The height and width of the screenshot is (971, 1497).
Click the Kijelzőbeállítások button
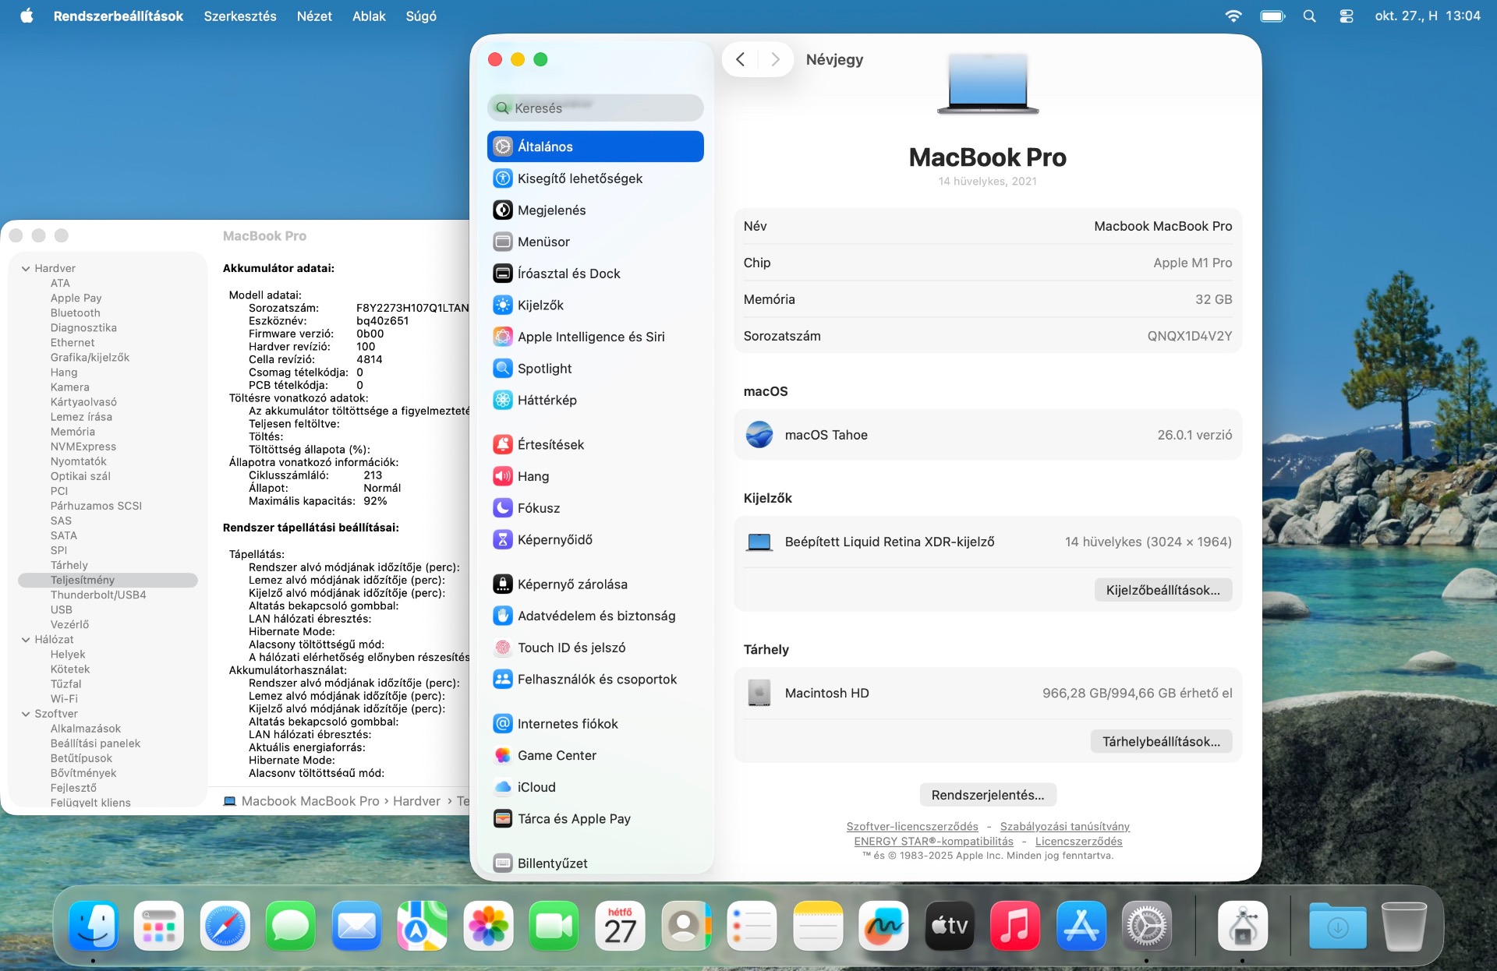pos(1163,590)
